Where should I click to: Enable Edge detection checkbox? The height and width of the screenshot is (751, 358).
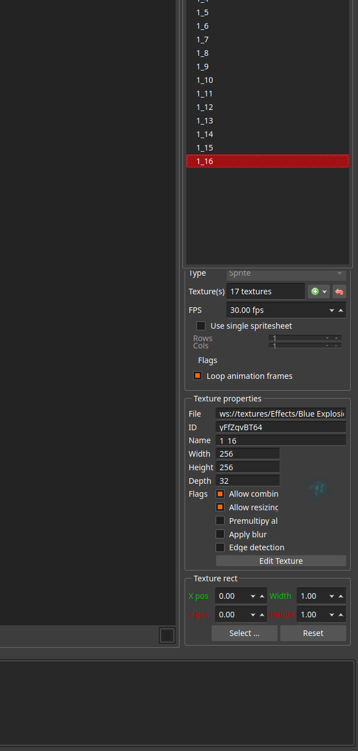220,547
